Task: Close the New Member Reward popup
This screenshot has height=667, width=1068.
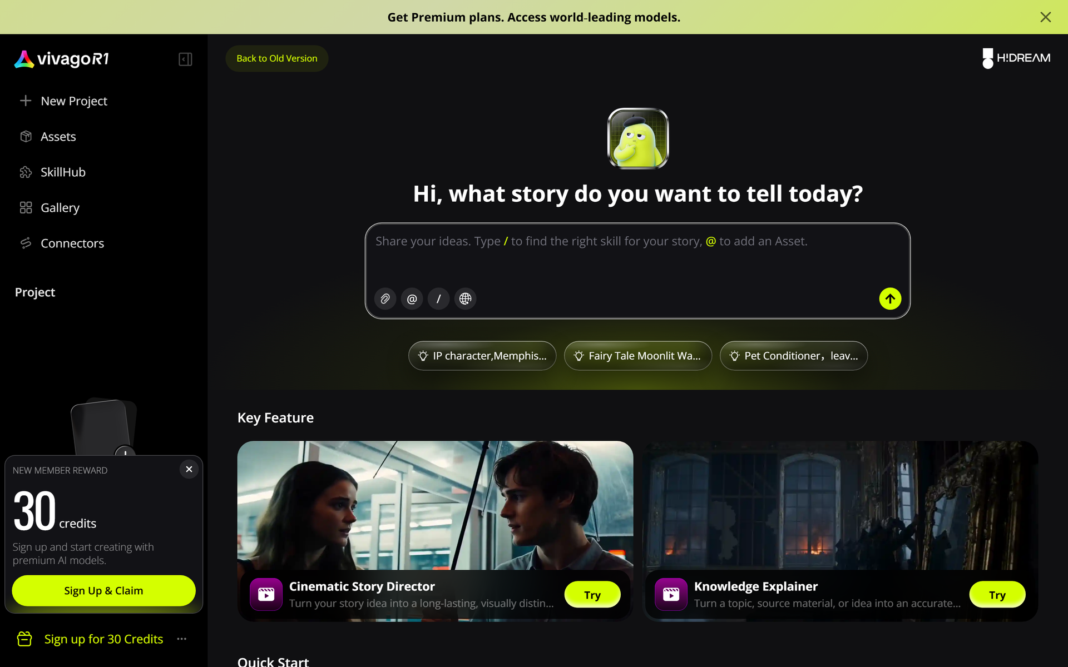Action: 189,470
